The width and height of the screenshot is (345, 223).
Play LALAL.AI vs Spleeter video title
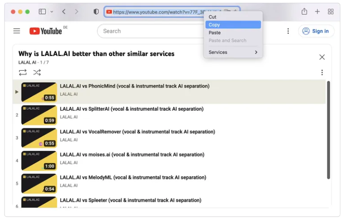point(131,200)
